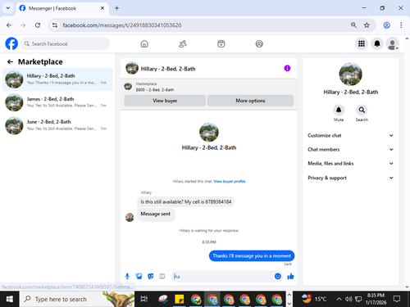
Task: Choose a sticker from the sticker icon
Action: click(151, 277)
